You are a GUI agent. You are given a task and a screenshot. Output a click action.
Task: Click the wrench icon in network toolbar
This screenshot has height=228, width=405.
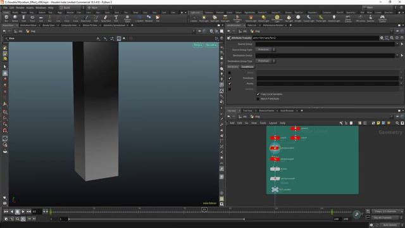pos(341,123)
